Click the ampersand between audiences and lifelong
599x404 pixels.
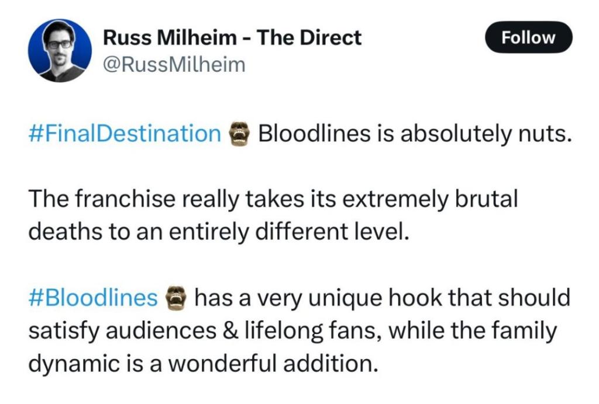pyautogui.click(x=229, y=331)
